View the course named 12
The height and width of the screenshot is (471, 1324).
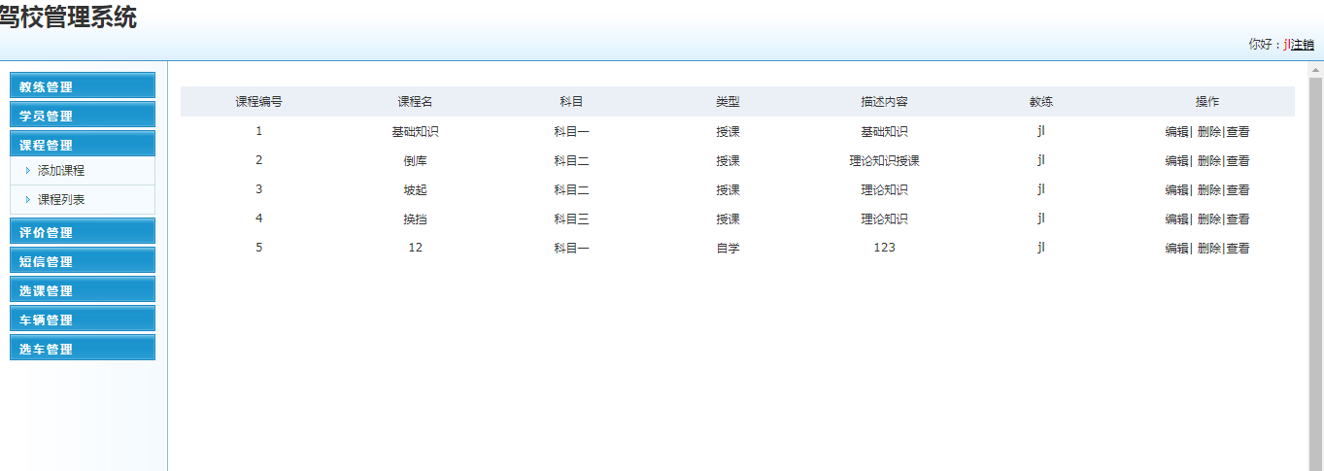point(1238,249)
